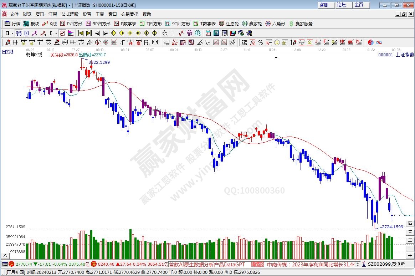415x276 pixels.
Task: Click the 客服 button in title bar
Action: point(324,5)
